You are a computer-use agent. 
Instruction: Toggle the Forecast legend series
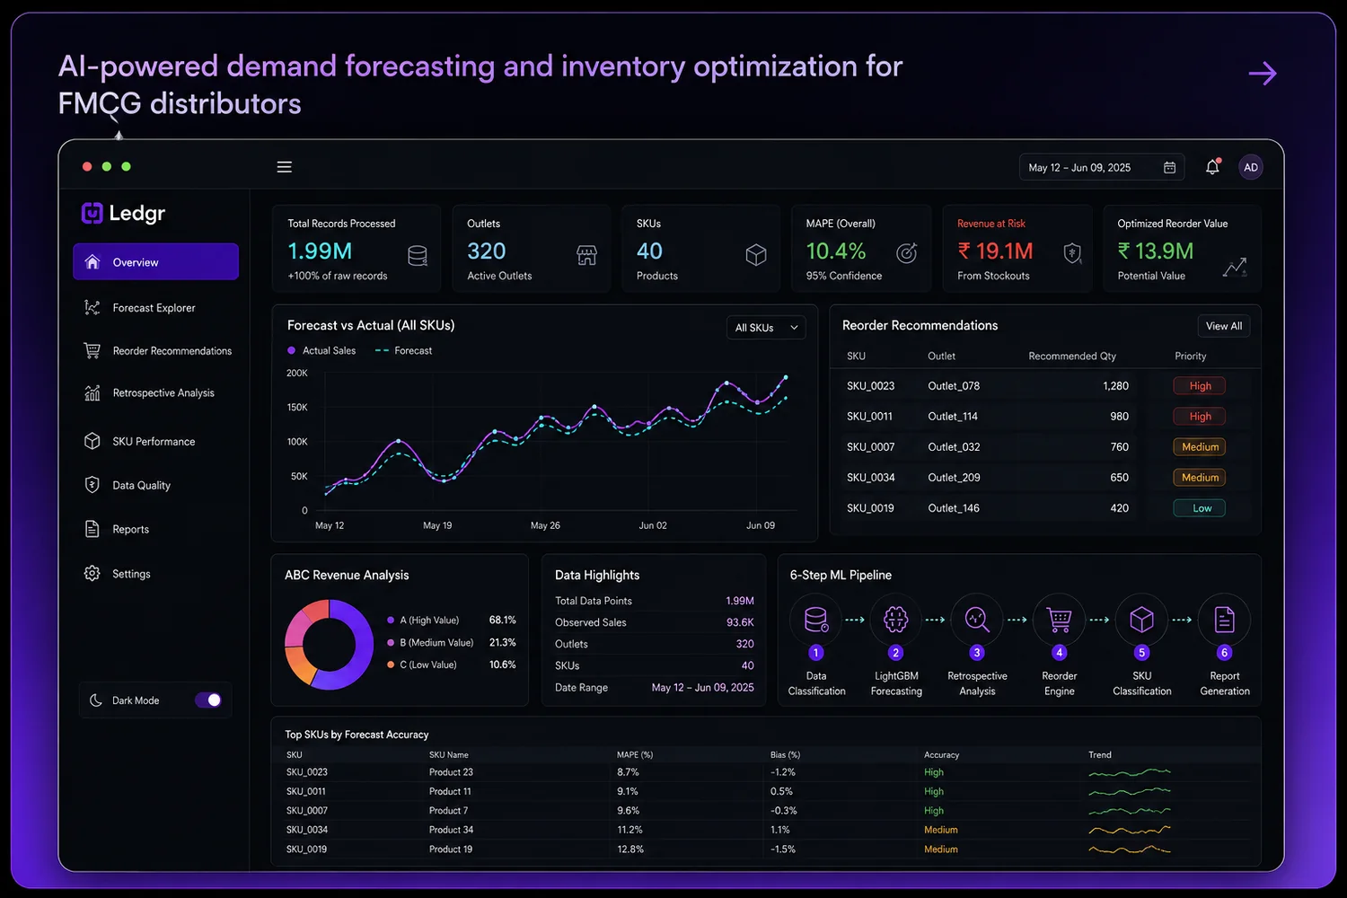click(403, 351)
